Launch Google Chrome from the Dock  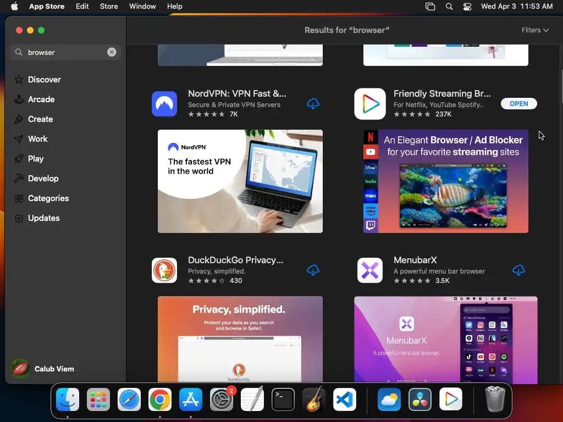click(x=160, y=399)
